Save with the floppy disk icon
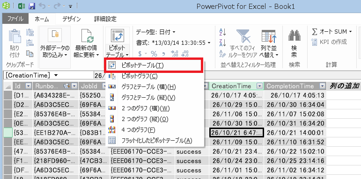This screenshot has height=179, width=361. (32, 6)
